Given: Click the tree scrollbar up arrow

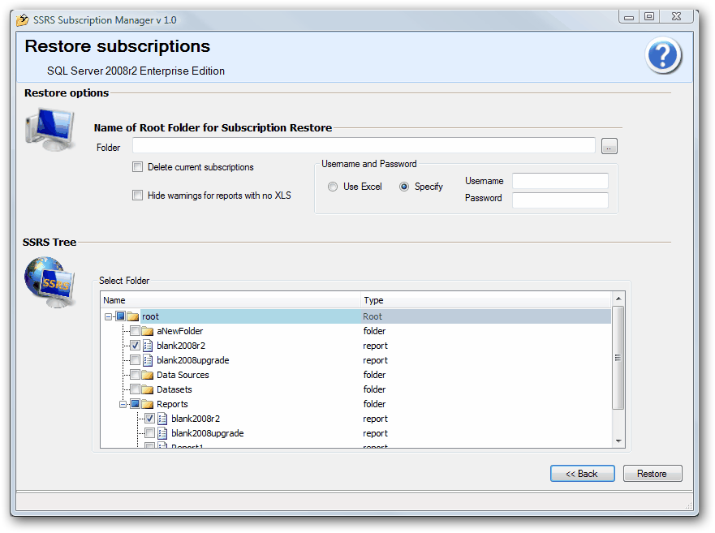Looking at the screenshot, I should [618, 299].
